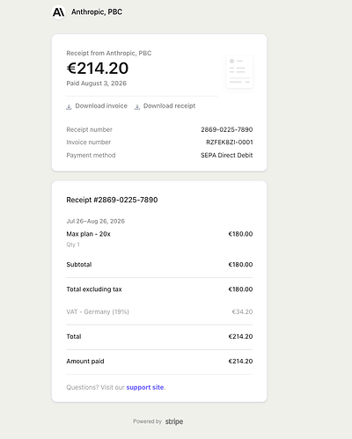
Task: Click the VAT - Germany (19%) row
Action: point(159,311)
